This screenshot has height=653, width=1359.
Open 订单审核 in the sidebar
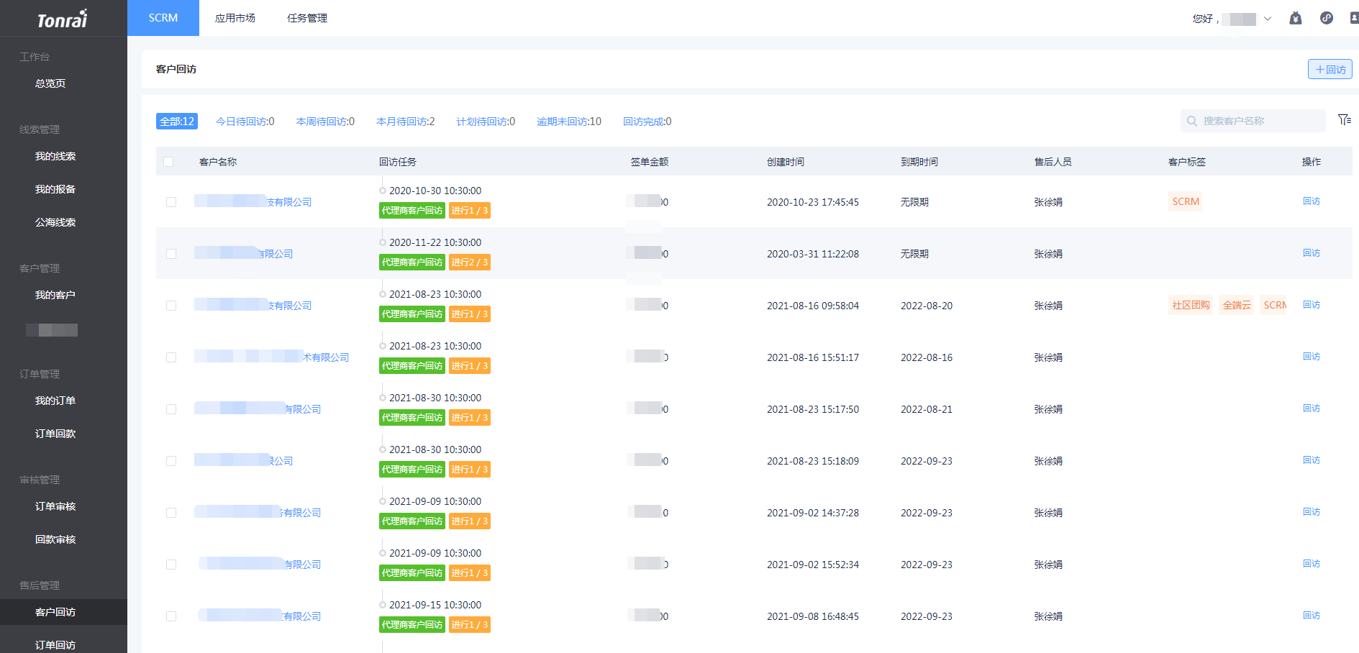tap(55, 506)
